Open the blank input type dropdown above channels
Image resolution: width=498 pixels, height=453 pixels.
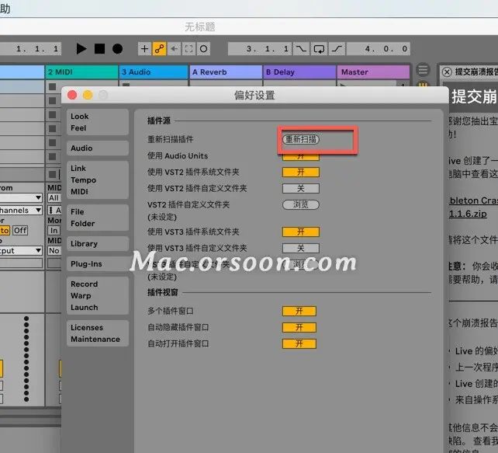click(21, 198)
